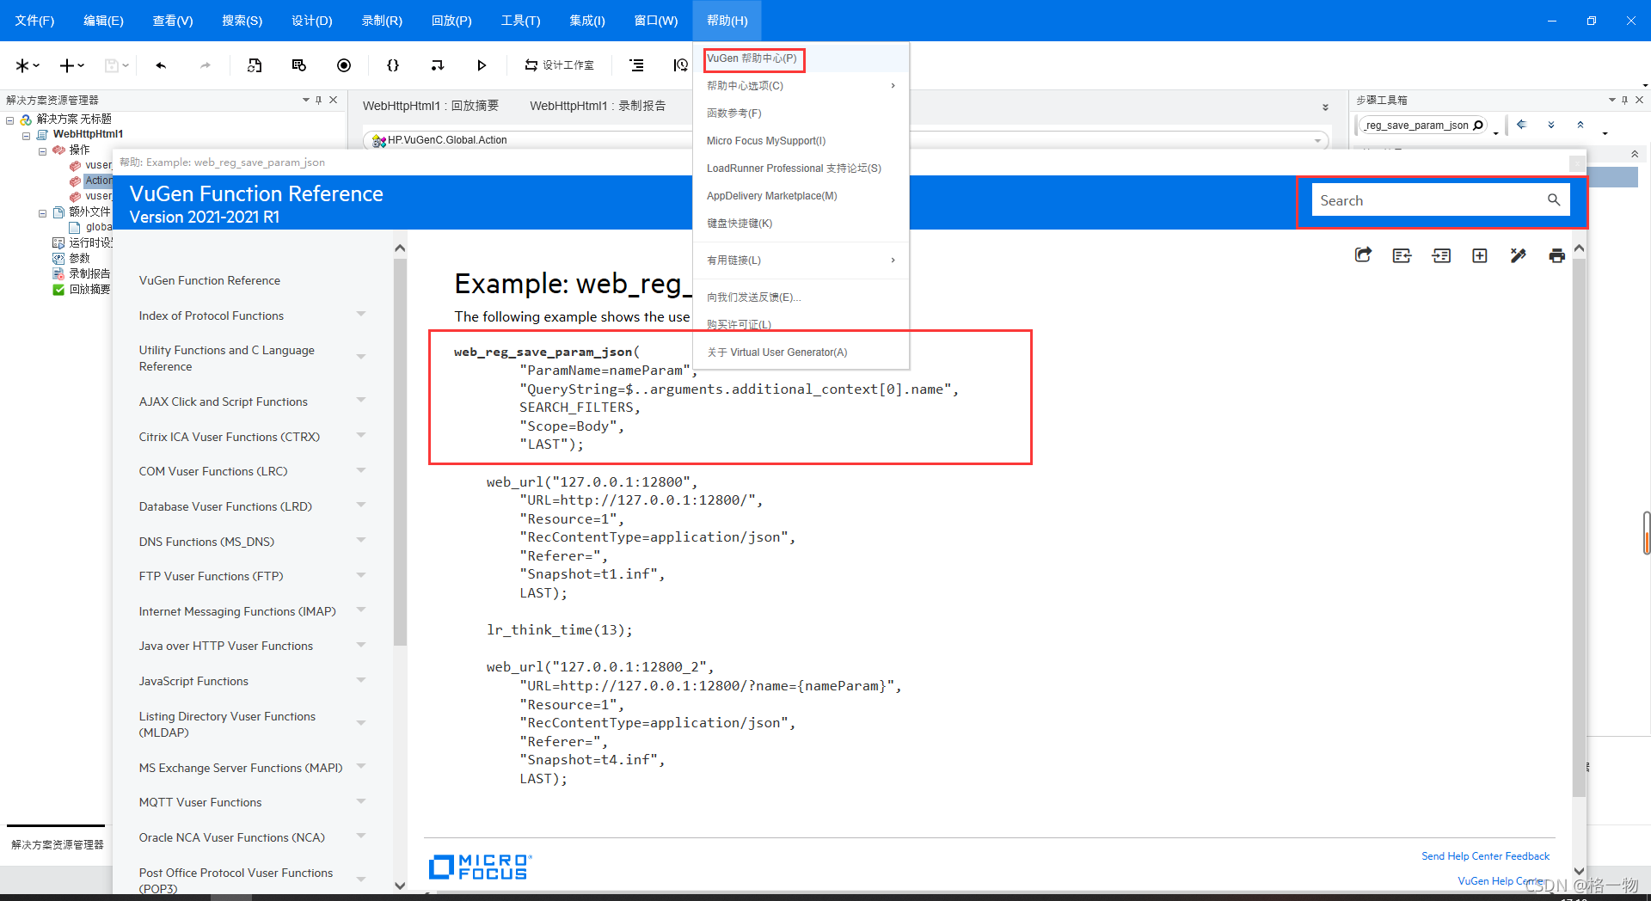The height and width of the screenshot is (901, 1651).
Task: Click the new script asterisk icon
Action: coord(22,65)
